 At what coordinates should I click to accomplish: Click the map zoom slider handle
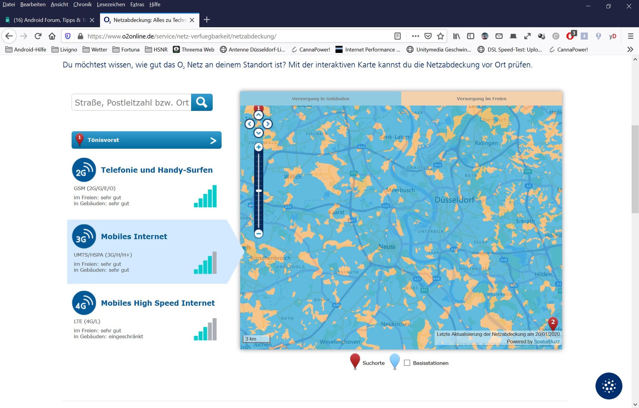(x=259, y=191)
